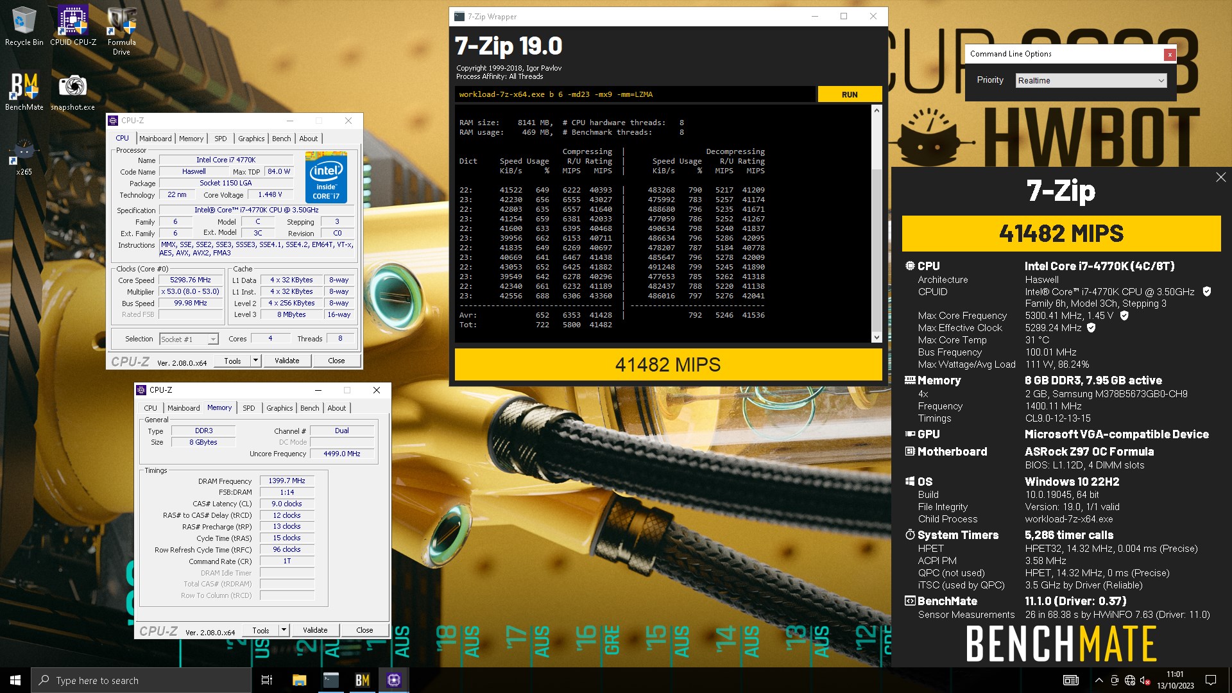1232x693 pixels.
Task: Click Validate in lower CPU-Z window
Action: tap(315, 630)
